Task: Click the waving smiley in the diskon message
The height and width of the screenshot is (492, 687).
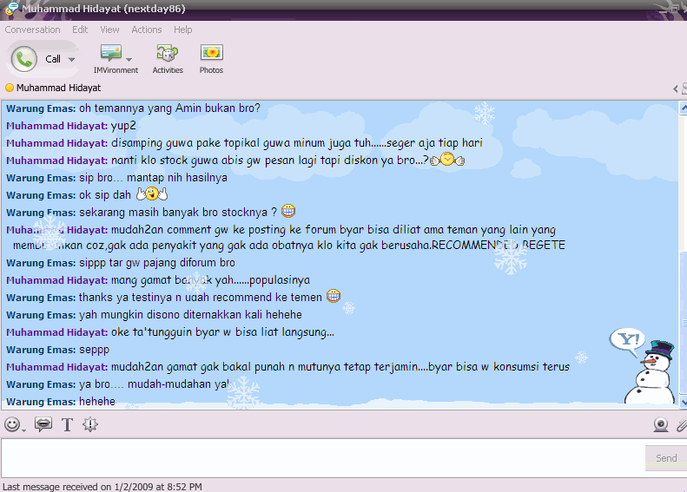Action: click(x=447, y=160)
